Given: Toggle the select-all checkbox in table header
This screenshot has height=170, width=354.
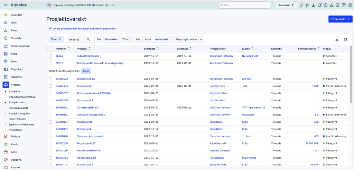Looking at the screenshot, I should point(50,49).
